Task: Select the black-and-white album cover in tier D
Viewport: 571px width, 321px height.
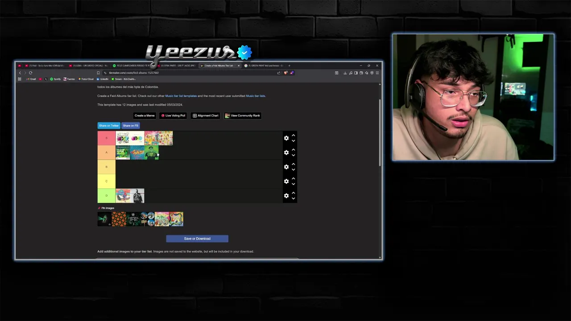Action: [x=137, y=196]
